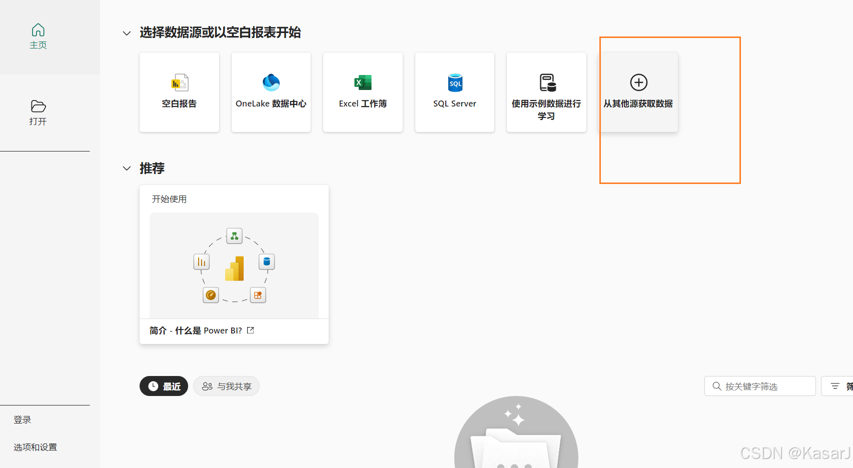Switch to the 最近 recent tab
Viewport: 853px width, 468px height.
pos(164,386)
